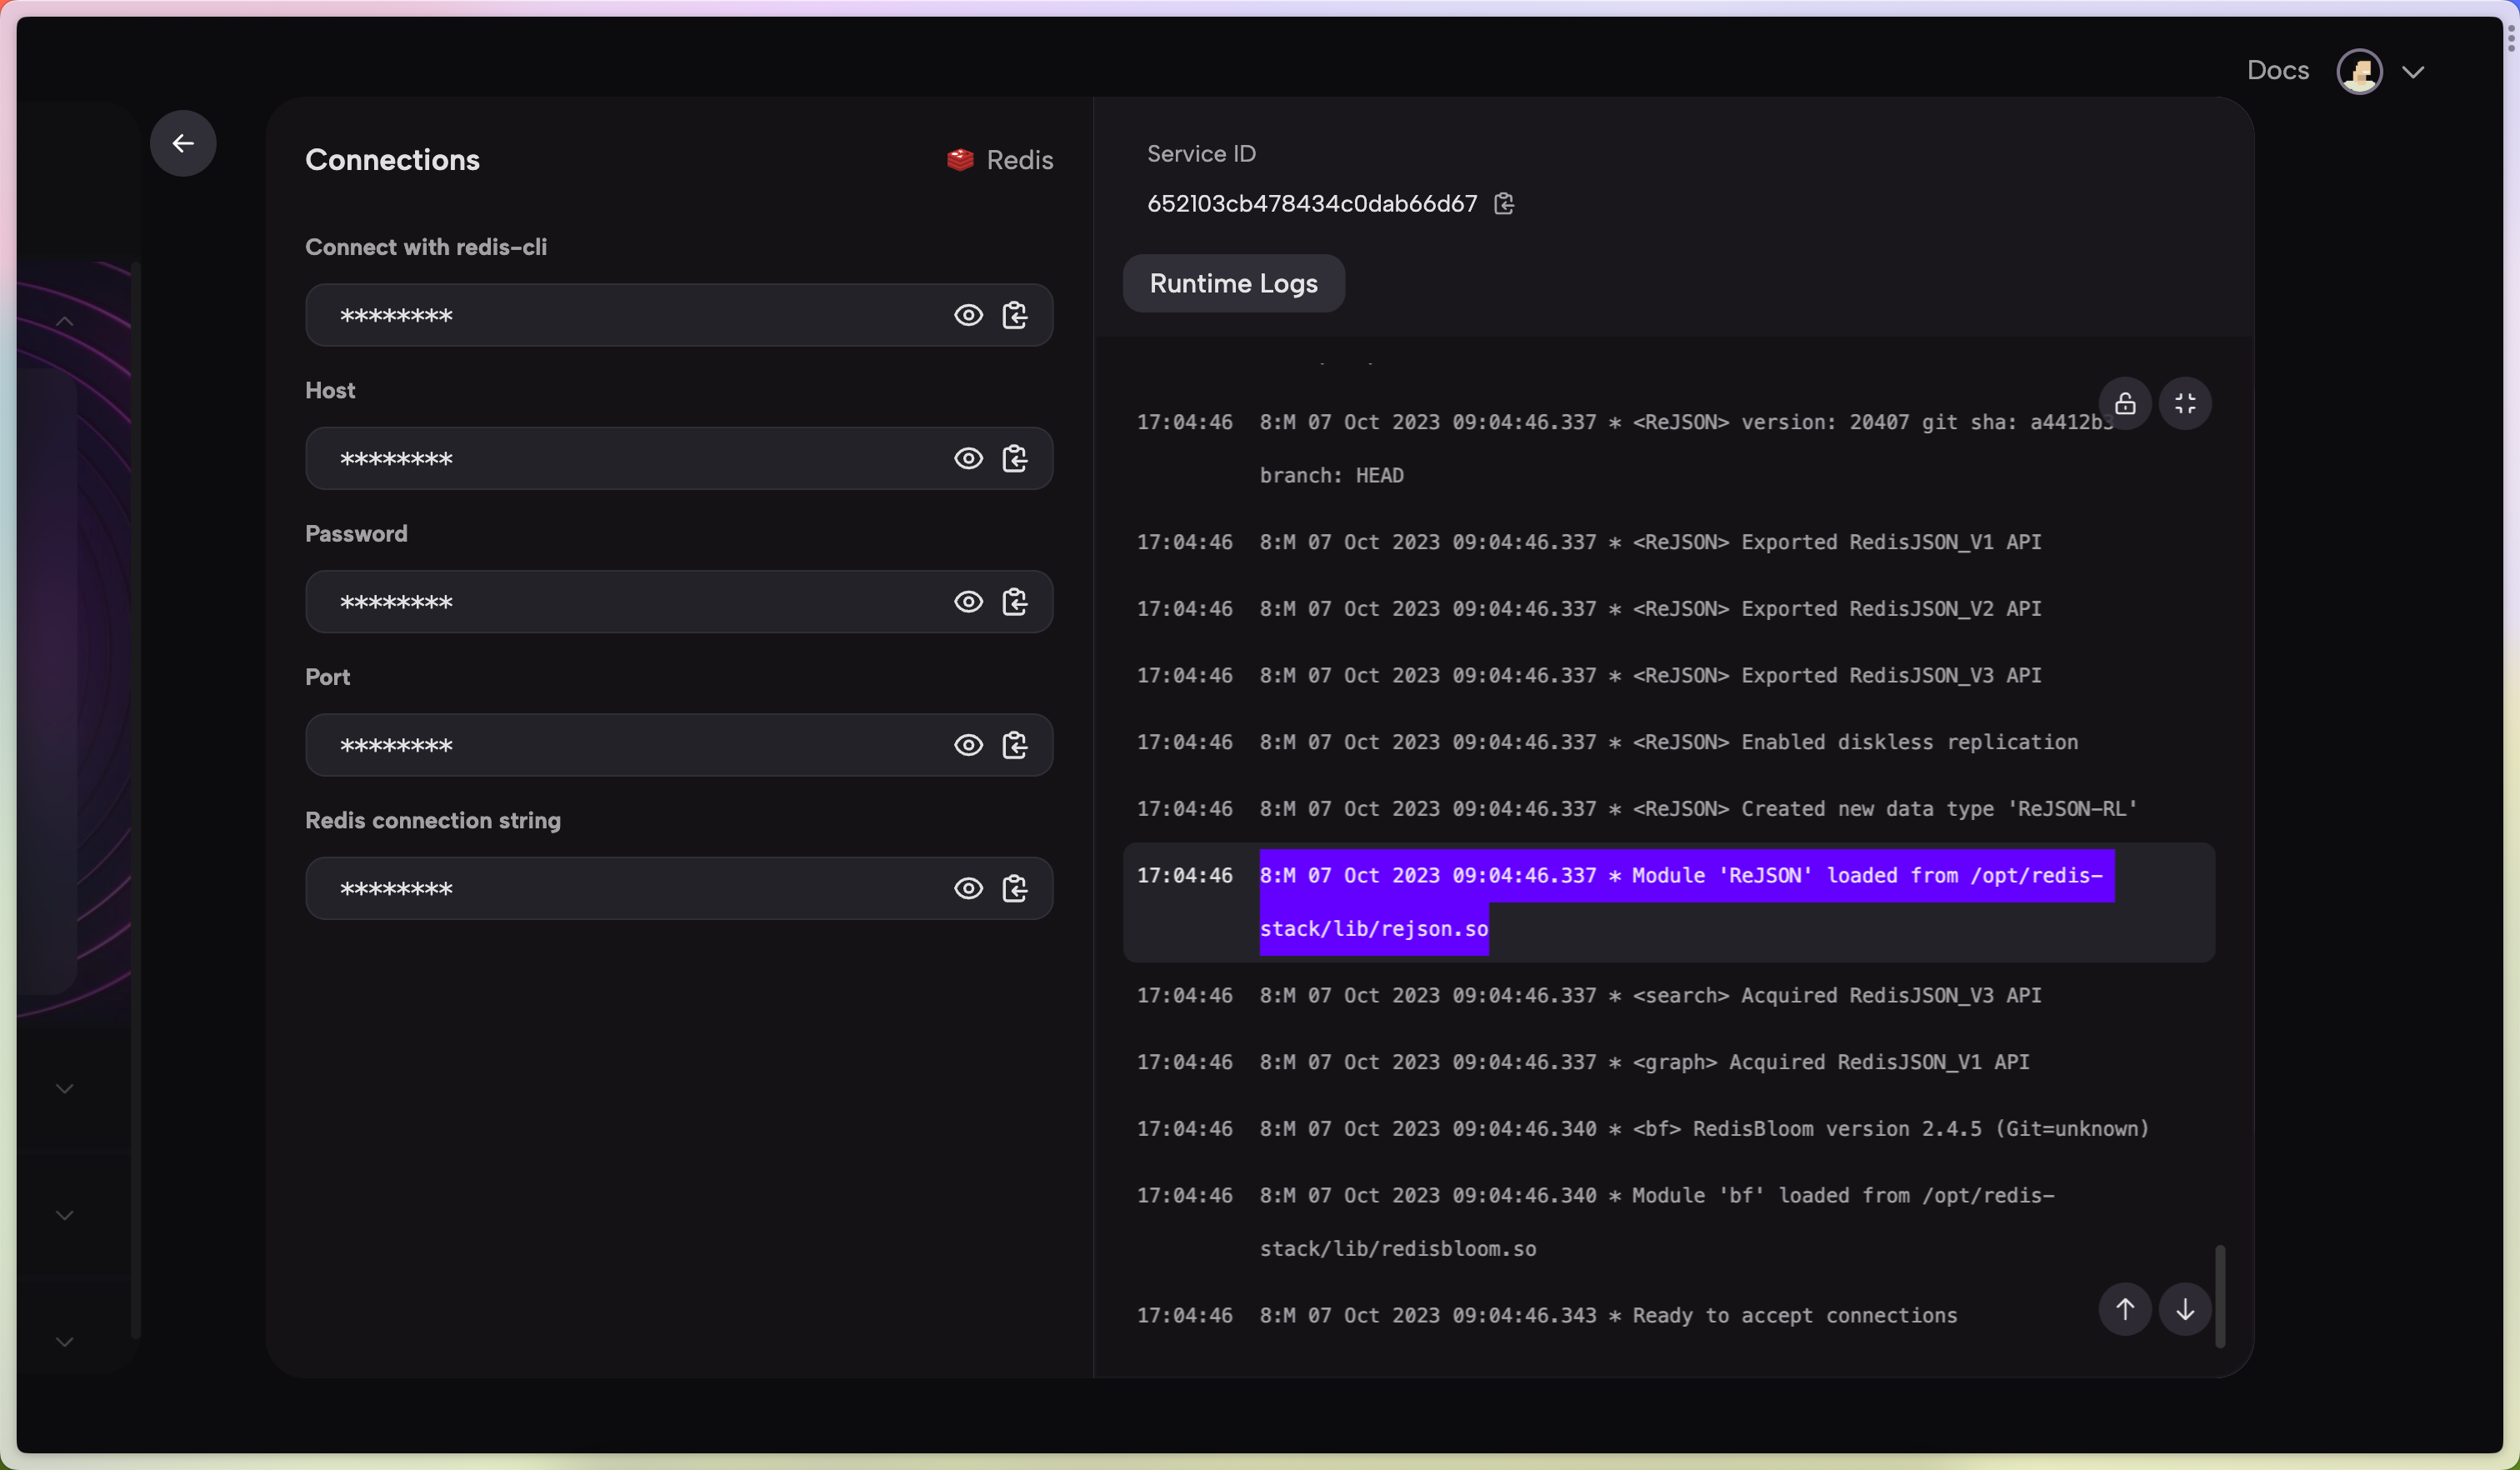This screenshot has height=1470, width=2520.
Task: Copy the Redis connection string
Action: [x=1015, y=889]
